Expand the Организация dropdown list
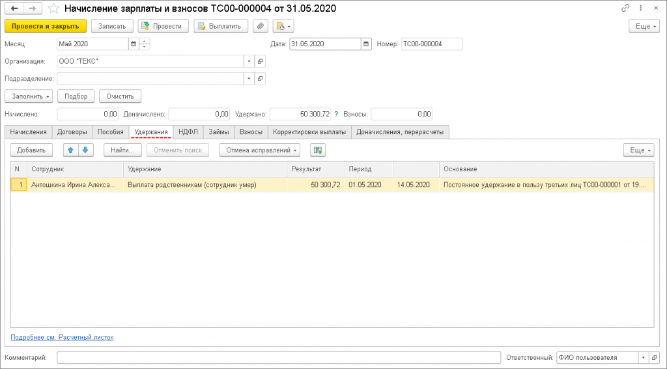The image size is (667, 369). coord(248,61)
